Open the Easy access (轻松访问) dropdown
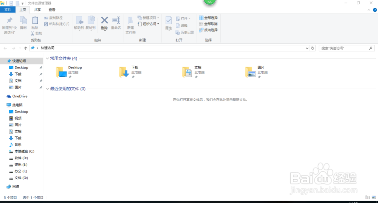378x203 pixels. pos(148,24)
